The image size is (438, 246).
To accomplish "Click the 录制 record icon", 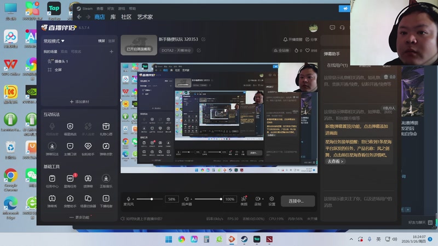I will coord(257,199).
